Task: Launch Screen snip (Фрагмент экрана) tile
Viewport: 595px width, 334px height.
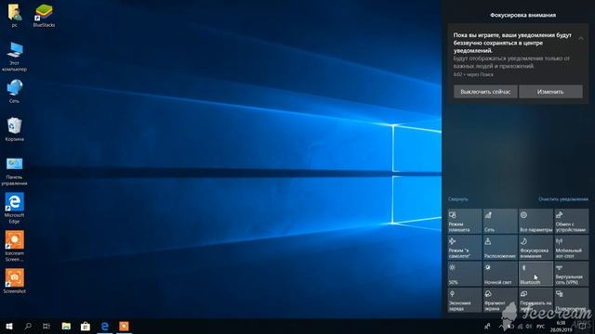Action: coord(500,300)
